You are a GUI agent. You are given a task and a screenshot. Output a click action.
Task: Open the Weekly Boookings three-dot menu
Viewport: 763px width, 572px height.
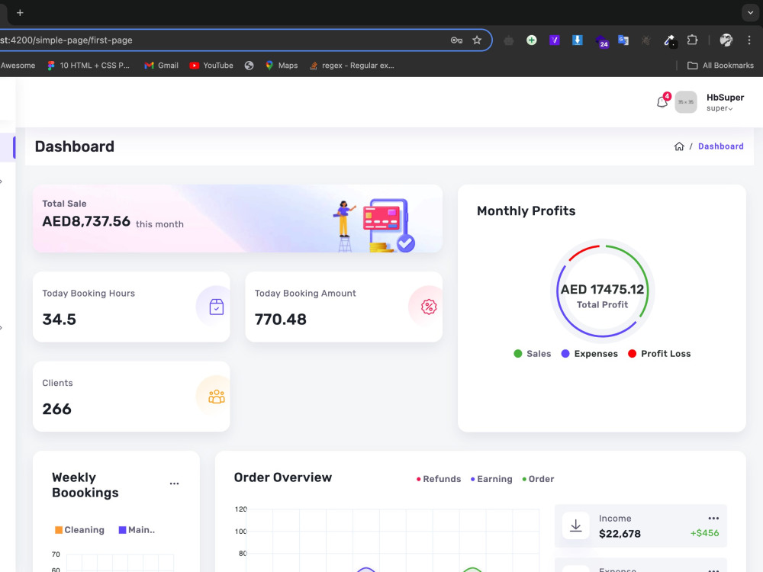coord(174,484)
